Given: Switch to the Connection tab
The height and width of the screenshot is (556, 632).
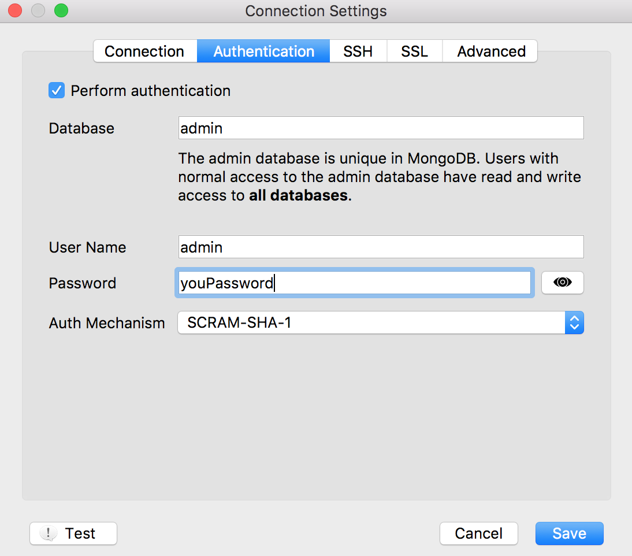Looking at the screenshot, I should point(144,51).
